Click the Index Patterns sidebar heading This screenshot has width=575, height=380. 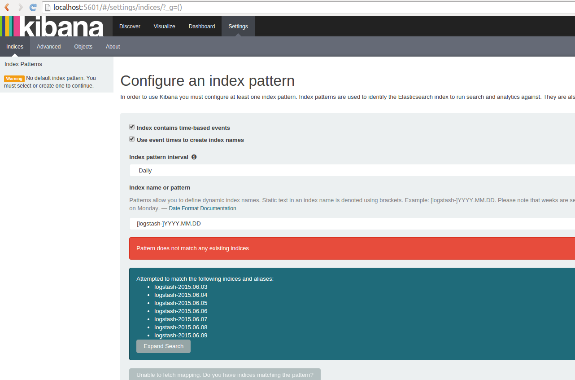(x=23, y=64)
